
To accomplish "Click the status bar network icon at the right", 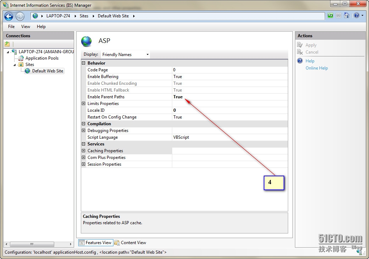I will [359, 252].
